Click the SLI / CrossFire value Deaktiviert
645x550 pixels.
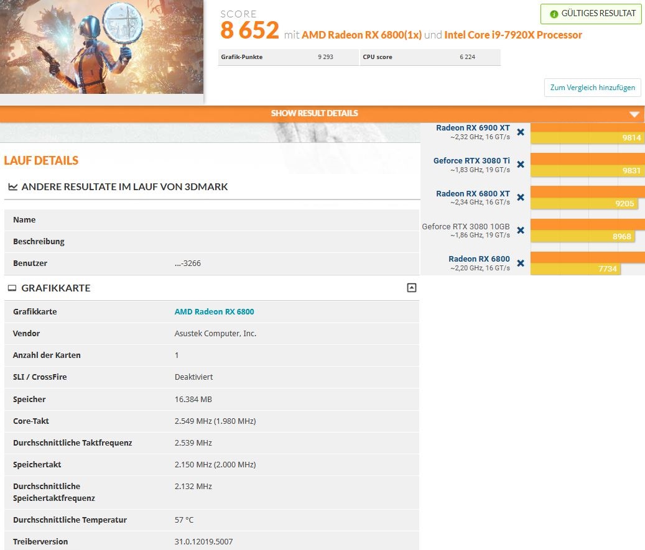(193, 377)
